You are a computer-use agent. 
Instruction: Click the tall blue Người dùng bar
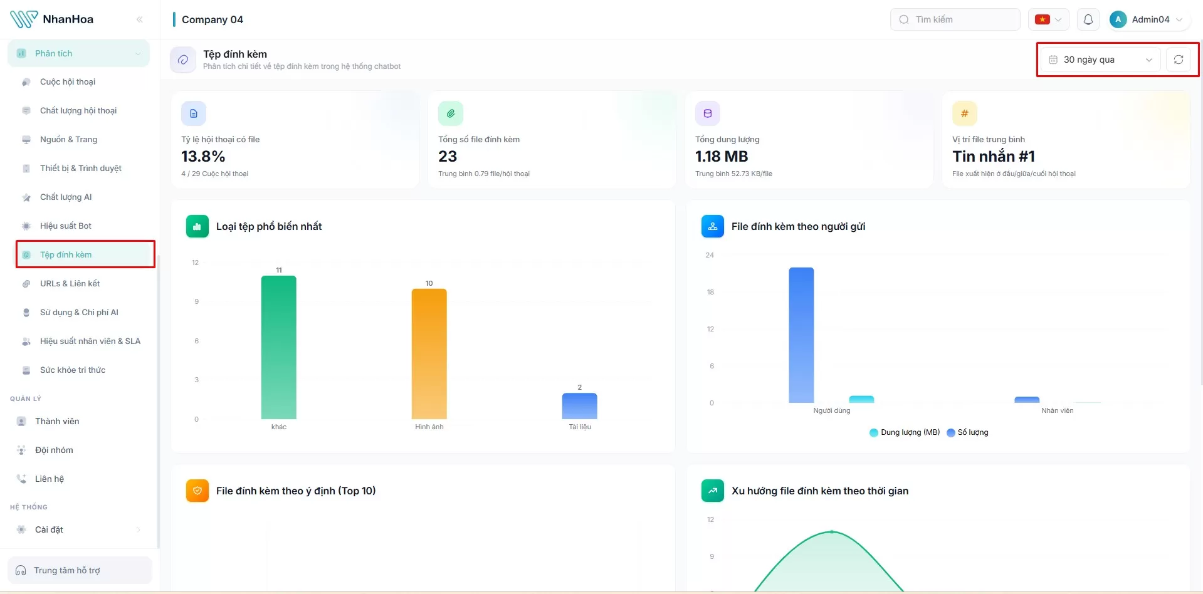(801, 335)
